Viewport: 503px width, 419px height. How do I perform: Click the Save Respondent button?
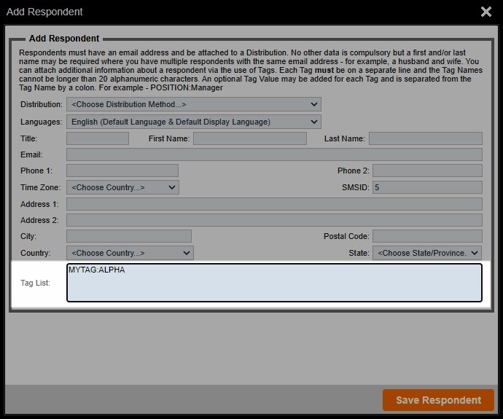tap(438, 400)
